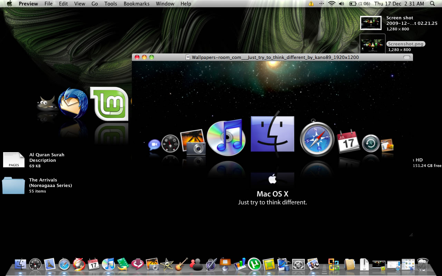Restore minimized Safari window in Dock
Viewport: 442px width, 276px height.
[393, 265]
